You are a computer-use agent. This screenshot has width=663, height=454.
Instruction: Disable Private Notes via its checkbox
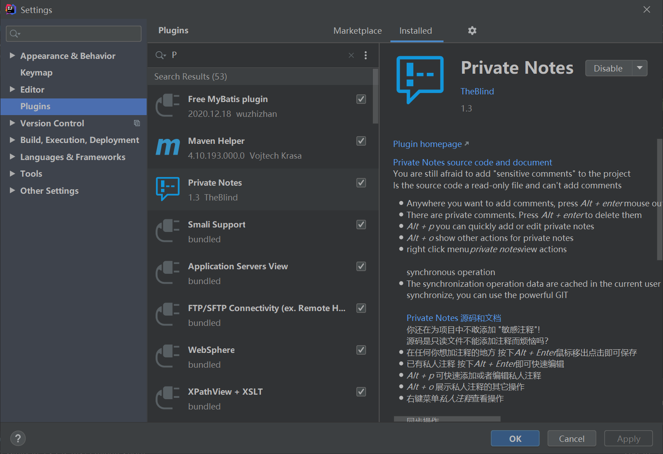tap(361, 182)
